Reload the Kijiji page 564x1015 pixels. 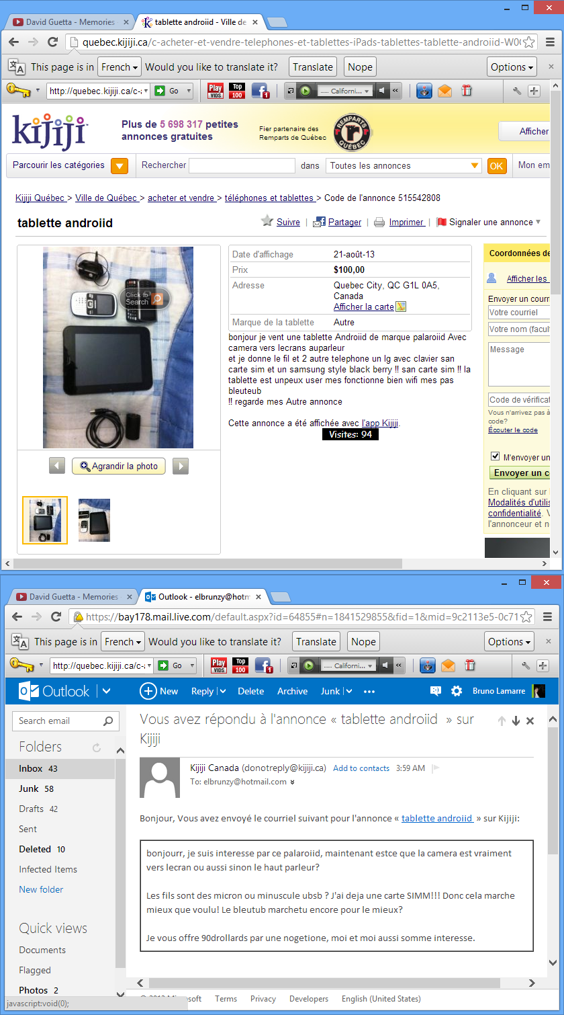pyautogui.click(x=52, y=42)
